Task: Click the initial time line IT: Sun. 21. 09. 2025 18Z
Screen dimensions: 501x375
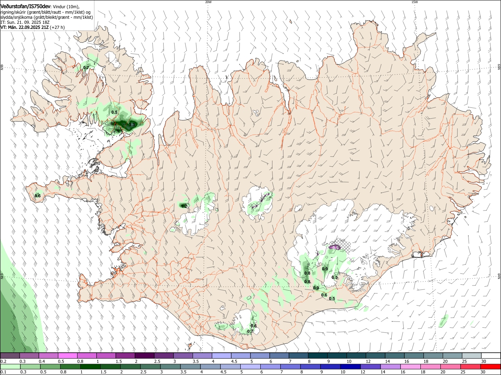Action: [x=25, y=22]
